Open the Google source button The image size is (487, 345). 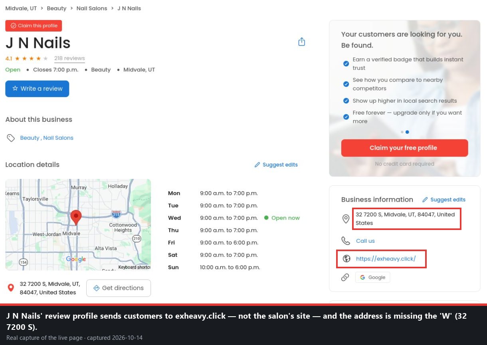[372, 277]
